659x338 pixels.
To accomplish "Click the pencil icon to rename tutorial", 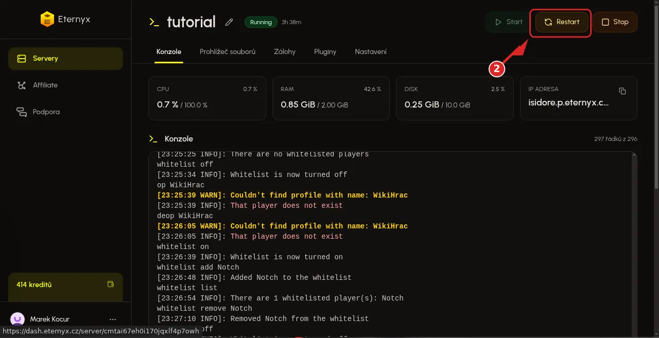I will (x=229, y=22).
